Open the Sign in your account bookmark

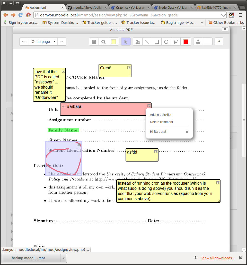(x=21, y=23)
